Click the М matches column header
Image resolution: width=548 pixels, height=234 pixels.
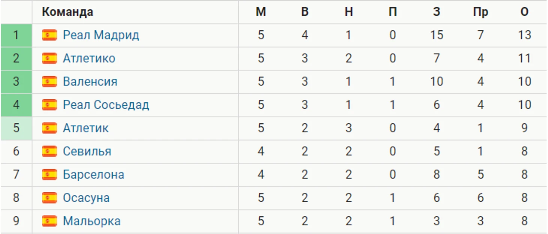[x=261, y=12]
